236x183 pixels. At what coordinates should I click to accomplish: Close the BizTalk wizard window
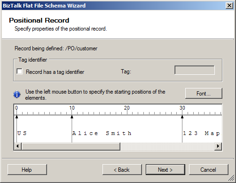[x=229, y=6]
